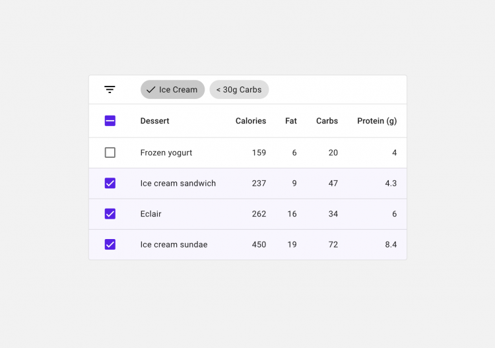Screen dimensions: 495x348
Task: Uncheck the Ice cream sundae checkbox
Action: (x=110, y=244)
